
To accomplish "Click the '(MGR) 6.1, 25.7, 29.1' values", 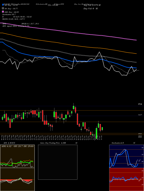I will (x=30, y=24).
